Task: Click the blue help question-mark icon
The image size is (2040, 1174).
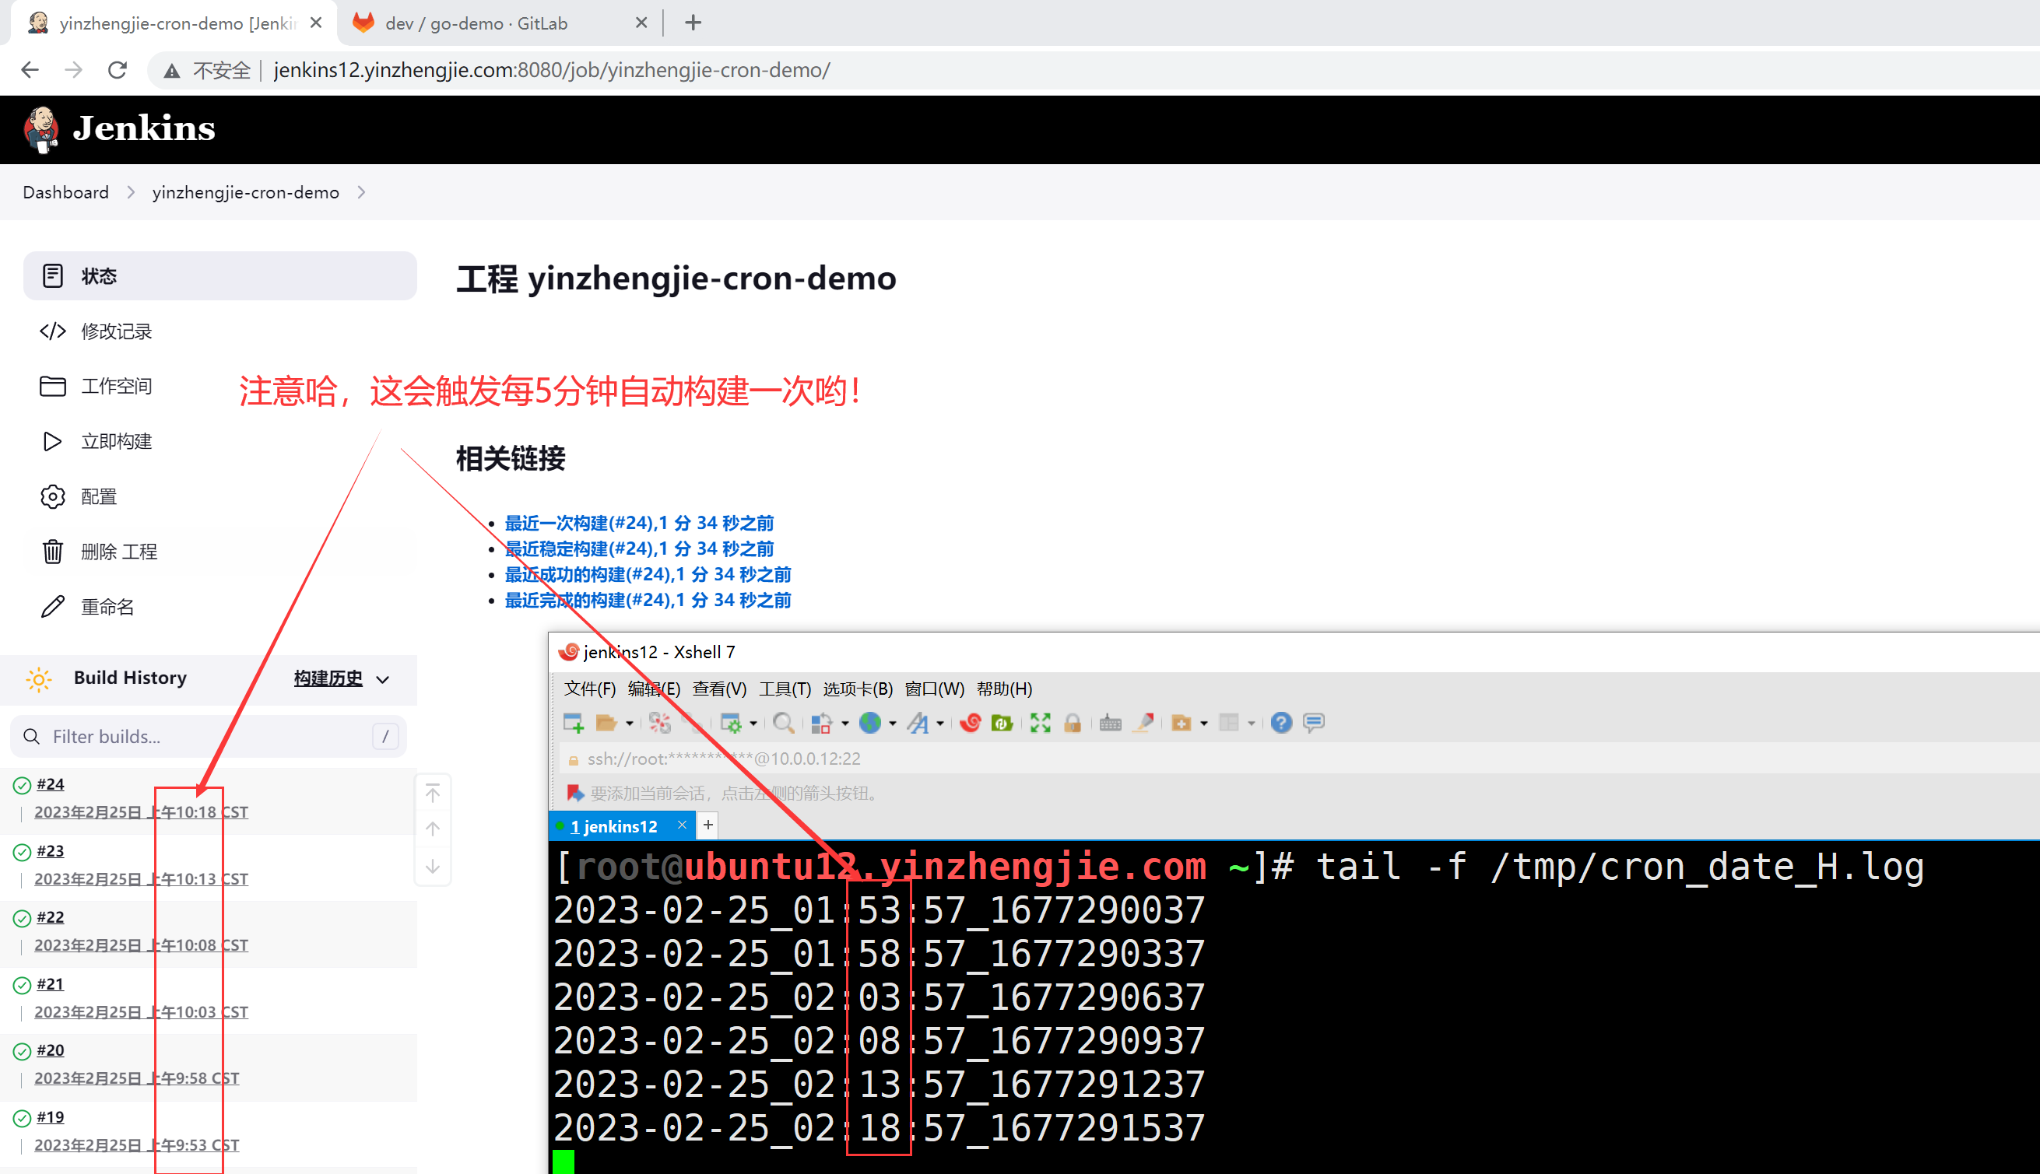Action: [1280, 723]
